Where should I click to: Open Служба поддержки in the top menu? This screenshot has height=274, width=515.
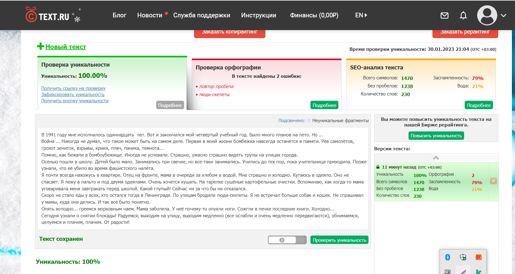(201, 15)
